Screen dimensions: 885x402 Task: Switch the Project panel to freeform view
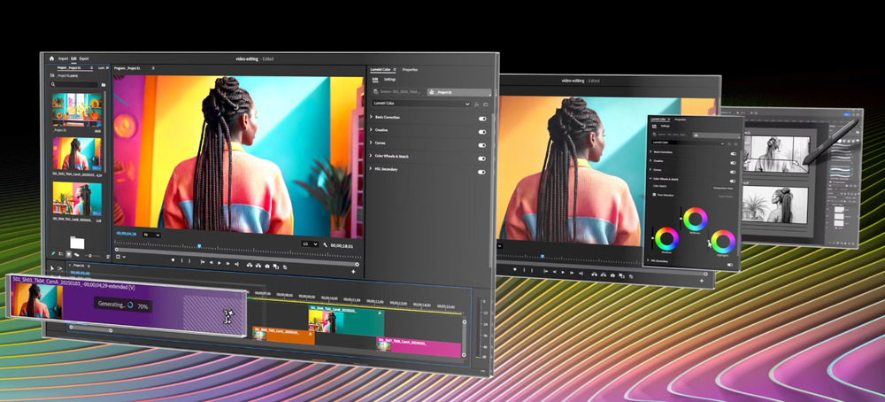point(76,255)
